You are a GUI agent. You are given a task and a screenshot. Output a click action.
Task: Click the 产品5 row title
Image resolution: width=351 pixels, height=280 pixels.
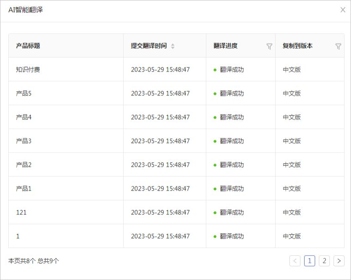coord(24,93)
